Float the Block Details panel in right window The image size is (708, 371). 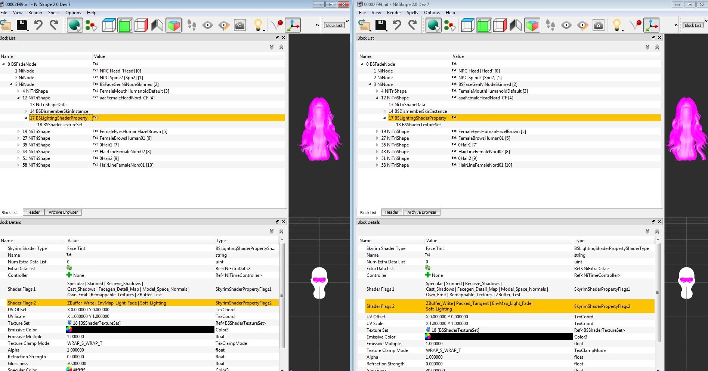(653, 222)
